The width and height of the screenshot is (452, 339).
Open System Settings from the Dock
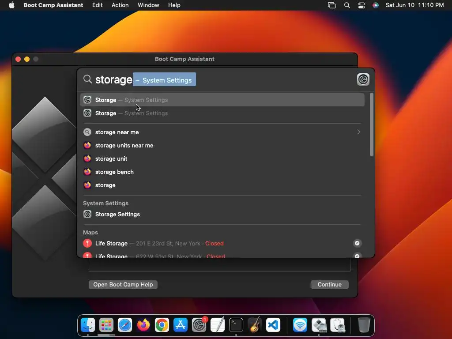pyautogui.click(x=199, y=325)
